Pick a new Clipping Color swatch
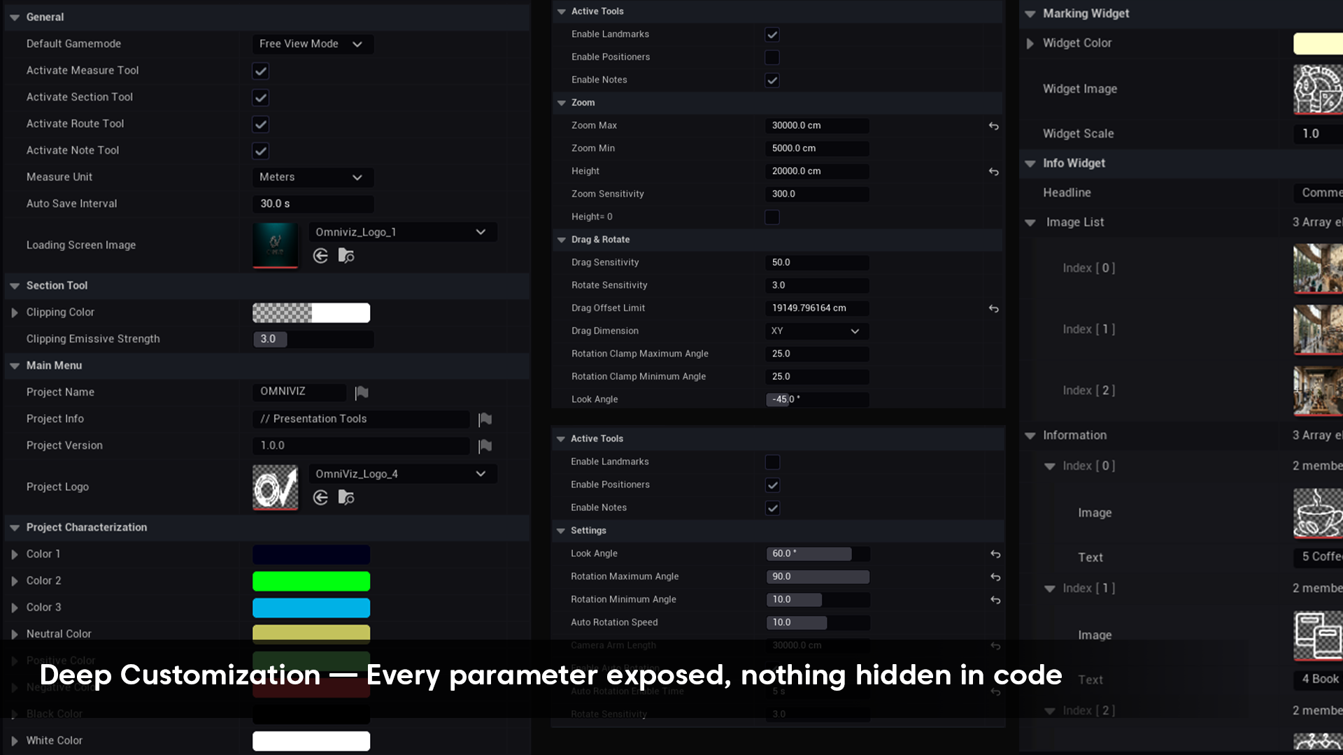The width and height of the screenshot is (1343, 755). (311, 312)
